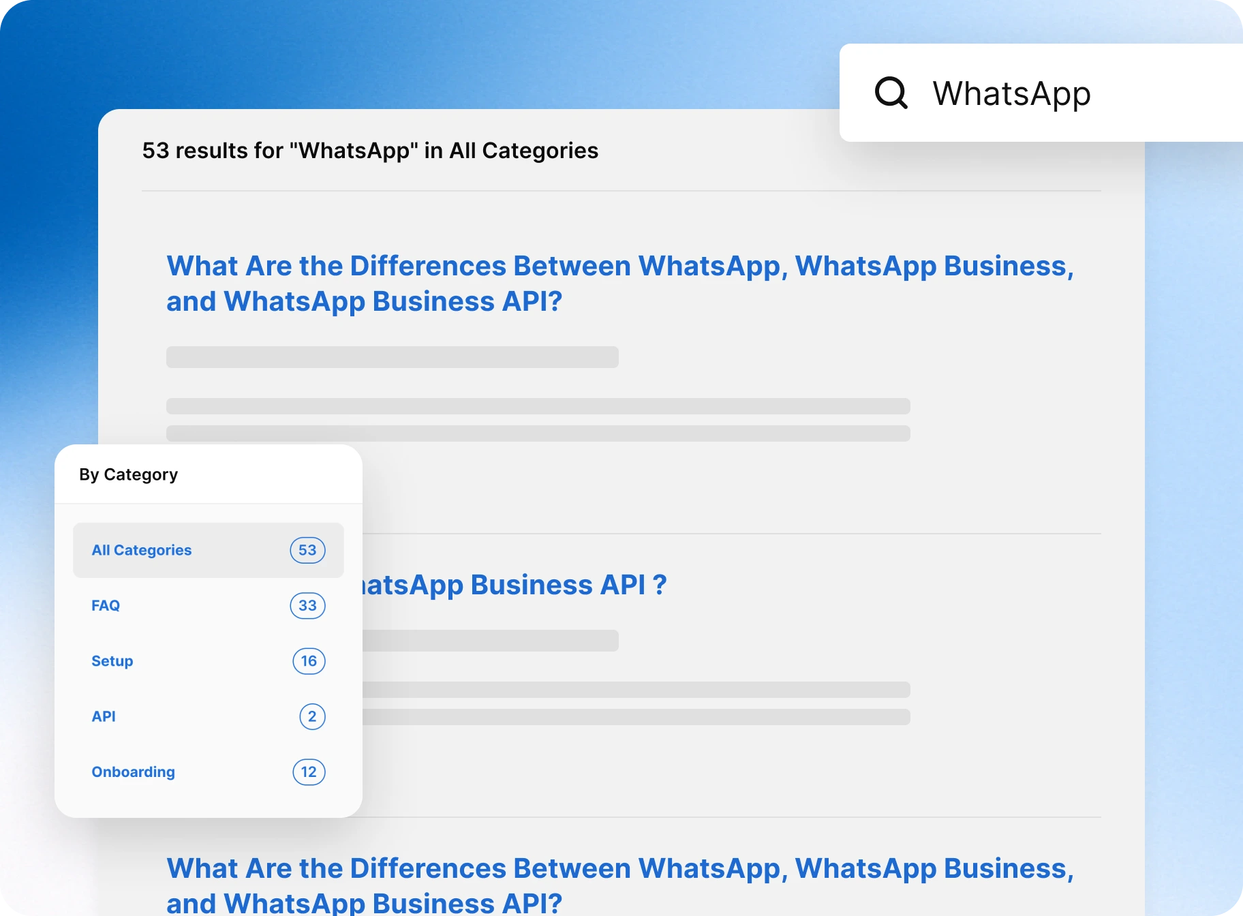Select the All Categories filter
Screen dimensions: 1243x916
tap(209, 550)
